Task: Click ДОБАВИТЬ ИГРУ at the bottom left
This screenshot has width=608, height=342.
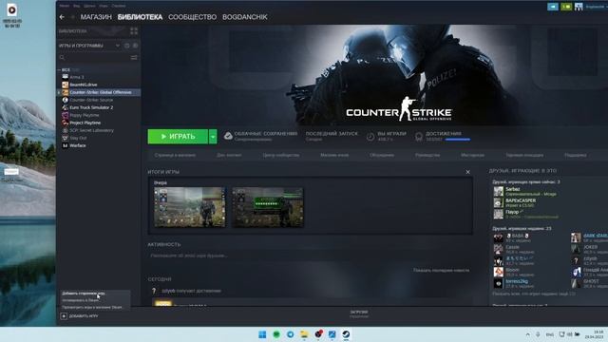Action: click(80, 316)
